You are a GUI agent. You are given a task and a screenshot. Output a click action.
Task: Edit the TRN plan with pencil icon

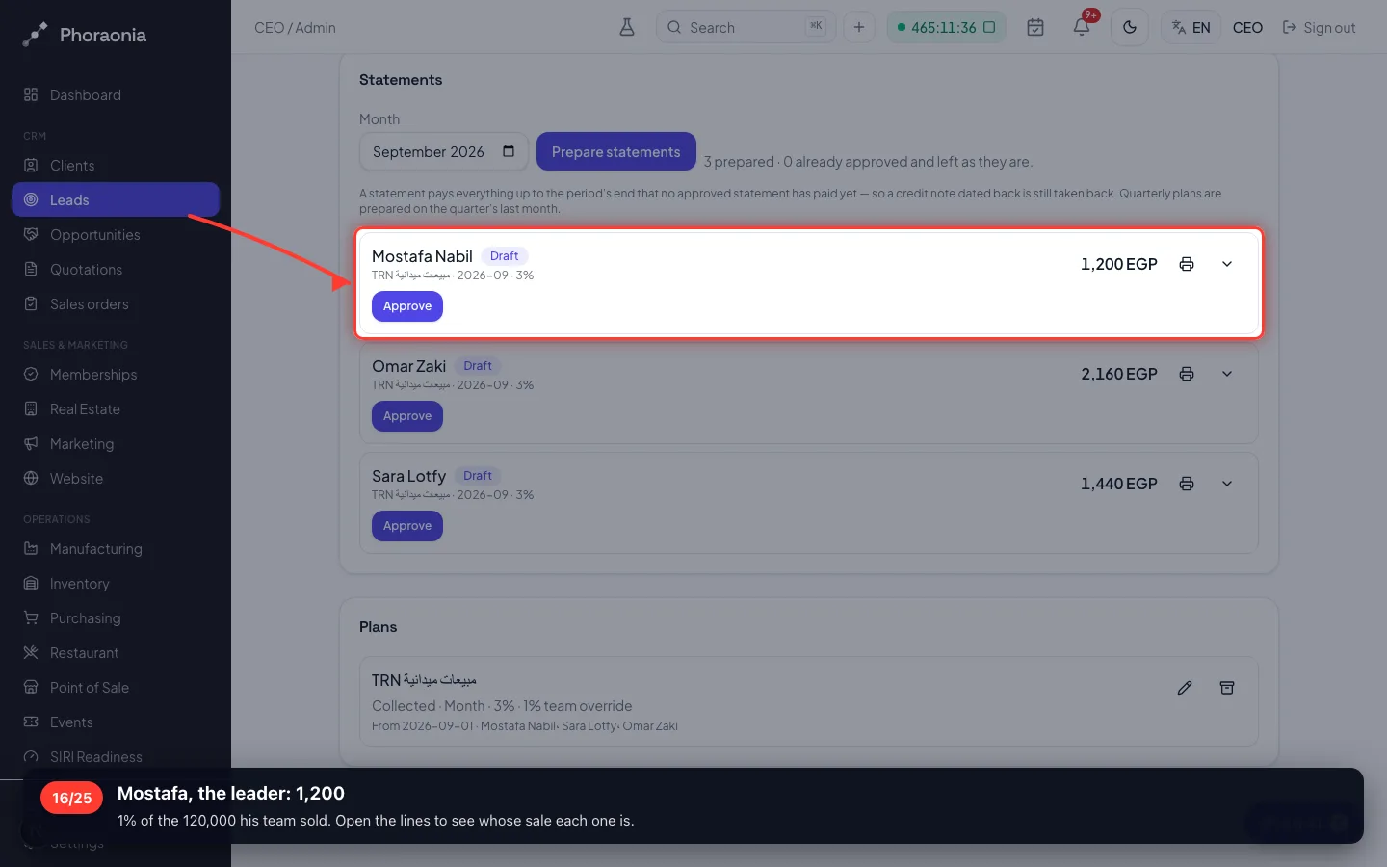(1185, 688)
